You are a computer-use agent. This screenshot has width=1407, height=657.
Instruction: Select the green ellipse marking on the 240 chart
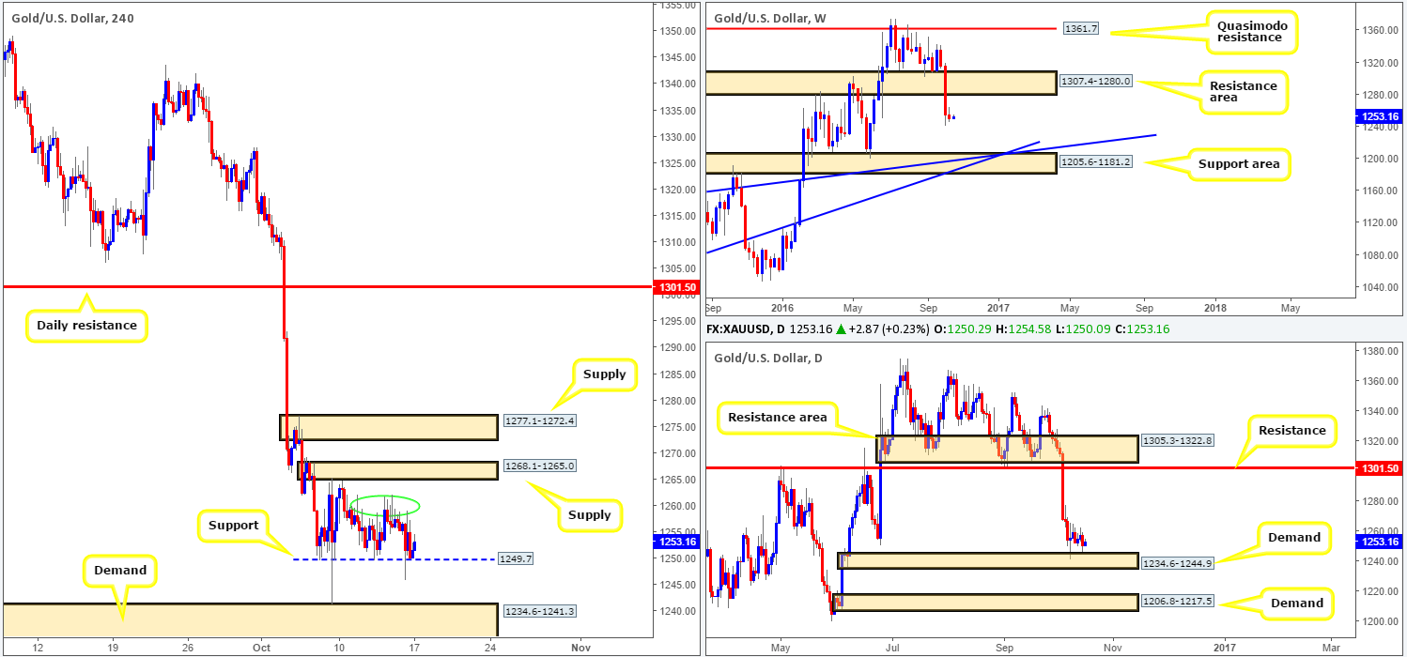385,505
